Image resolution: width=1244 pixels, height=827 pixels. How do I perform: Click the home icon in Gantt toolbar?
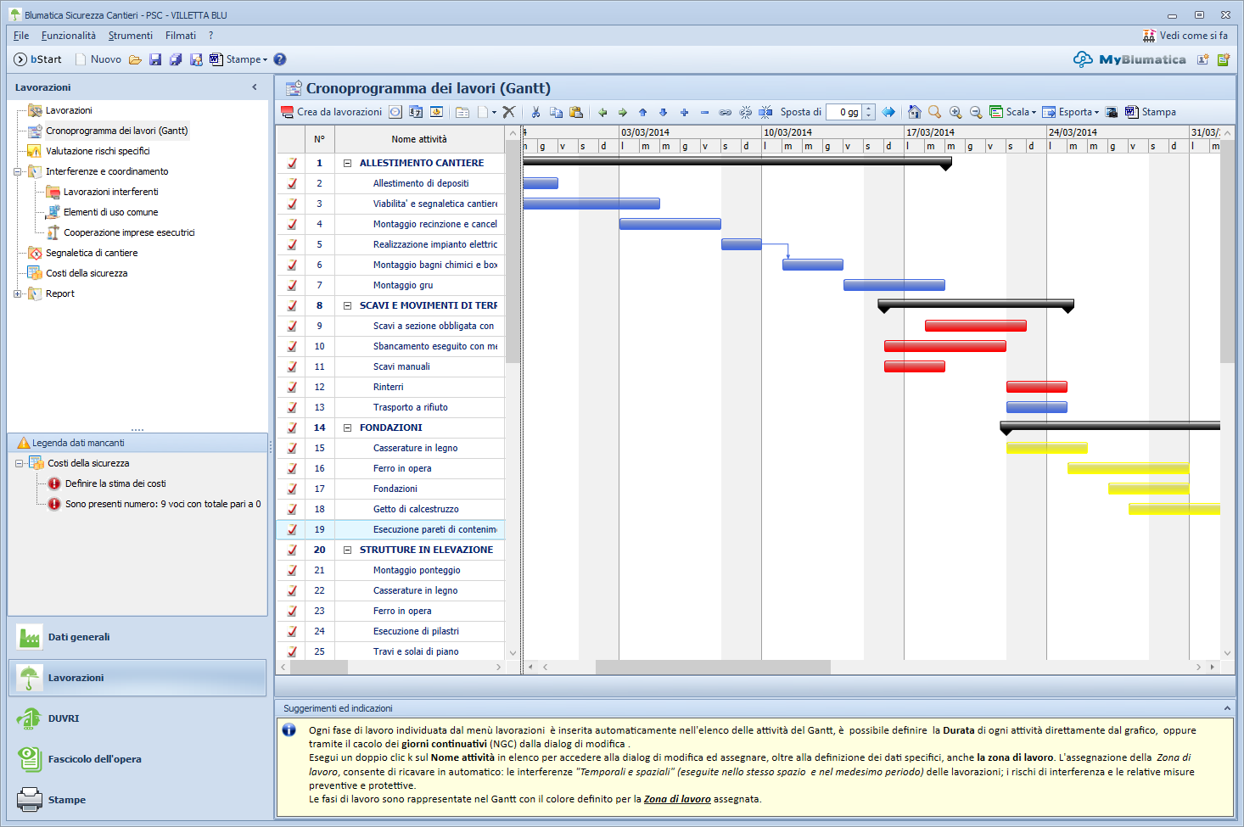(x=914, y=112)
